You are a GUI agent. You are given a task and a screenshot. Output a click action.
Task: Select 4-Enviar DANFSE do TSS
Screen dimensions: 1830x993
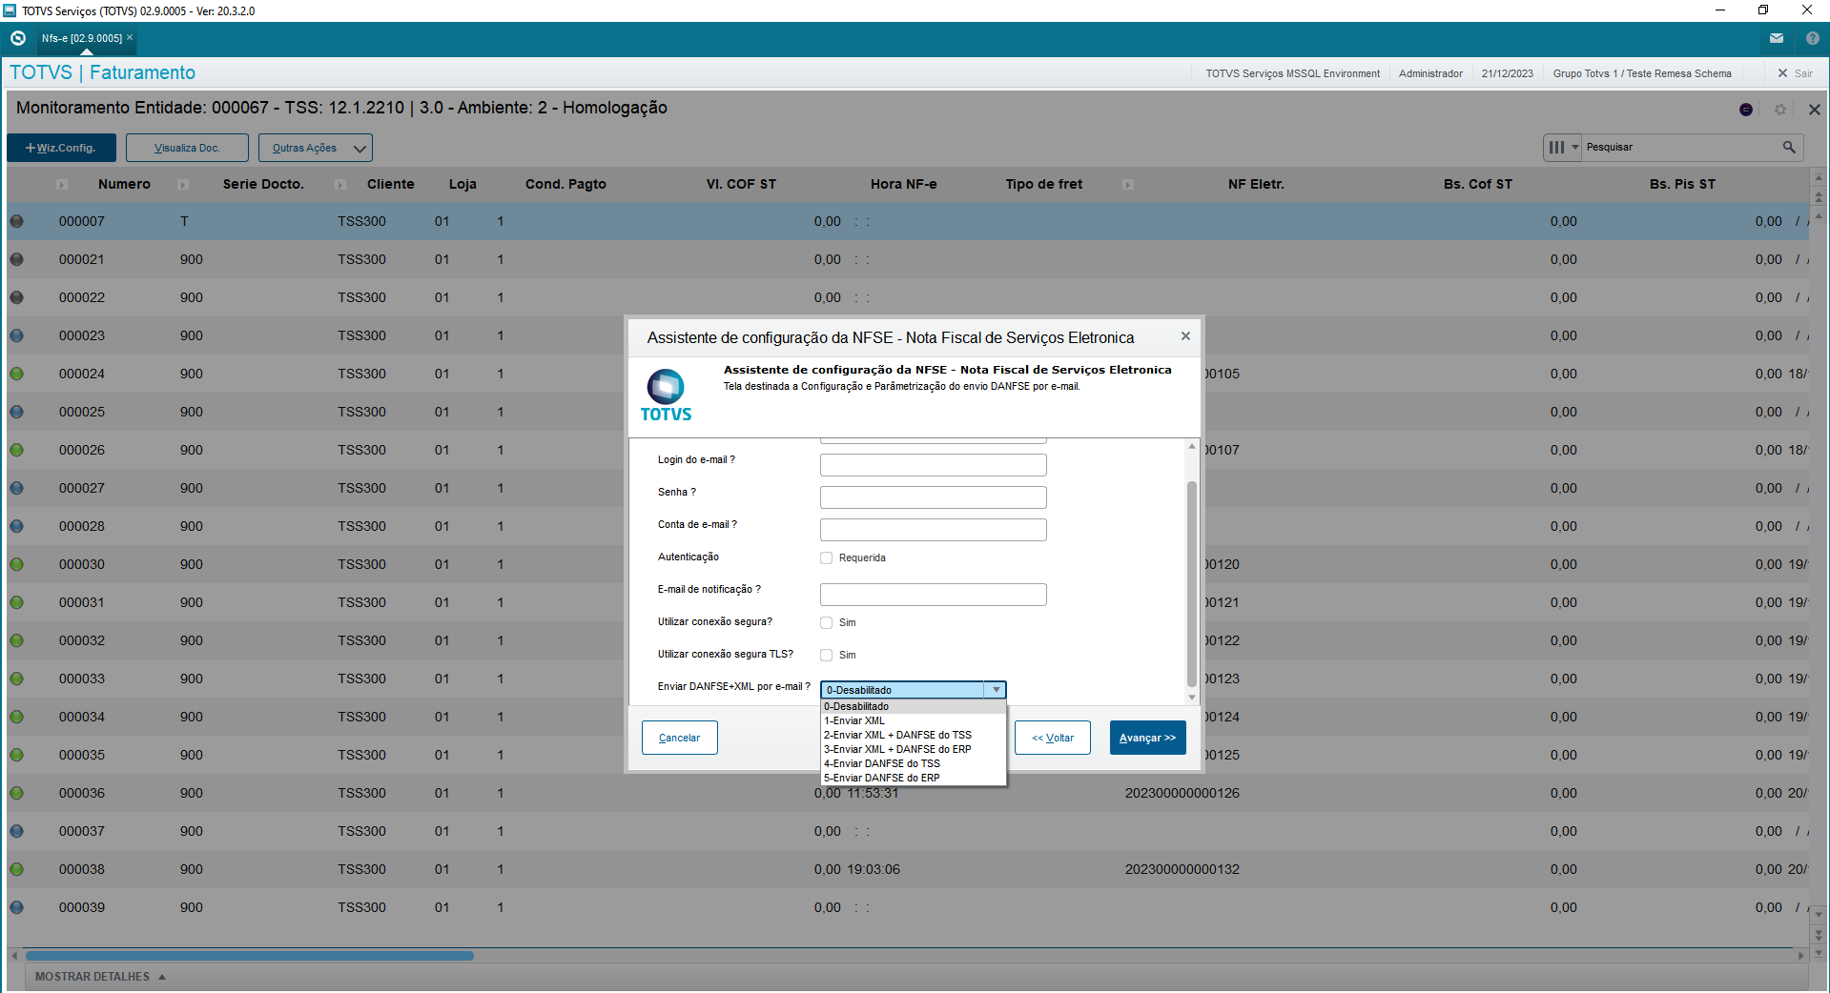913,764
